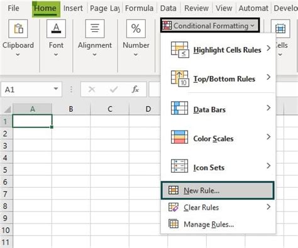Expand Highlight Cells Rules submenu arrow

tap(268, 48)
